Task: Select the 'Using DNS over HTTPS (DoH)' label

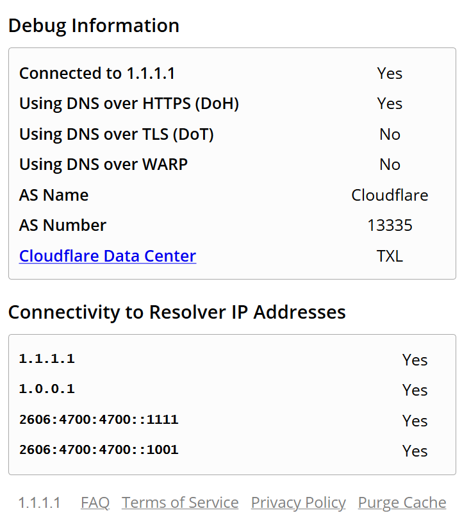Action: point(129,104)
